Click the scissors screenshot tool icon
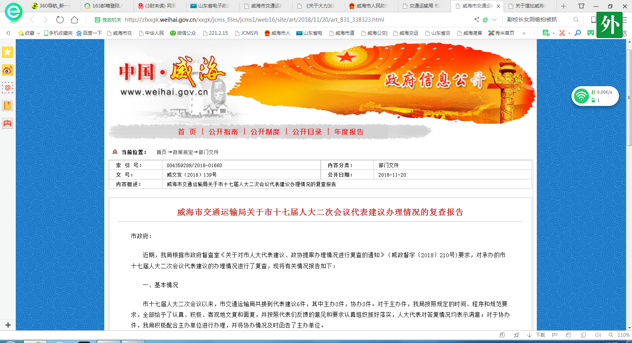Image resolution: width=632 pixels, height=343 pixels. tap(562, 33)
